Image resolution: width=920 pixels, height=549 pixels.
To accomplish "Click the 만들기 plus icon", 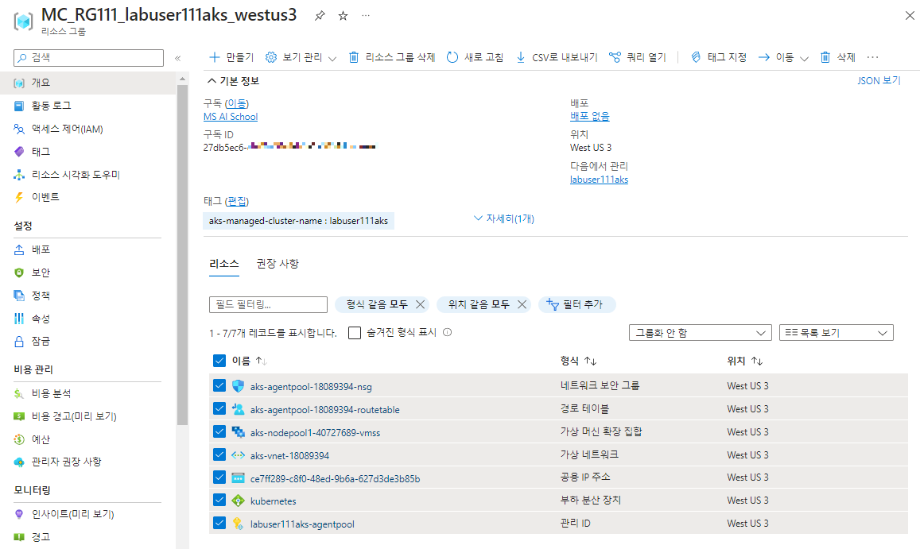I will (214, 57).
